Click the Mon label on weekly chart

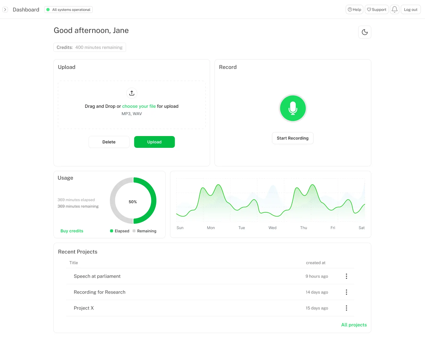(x=211, y=228)
